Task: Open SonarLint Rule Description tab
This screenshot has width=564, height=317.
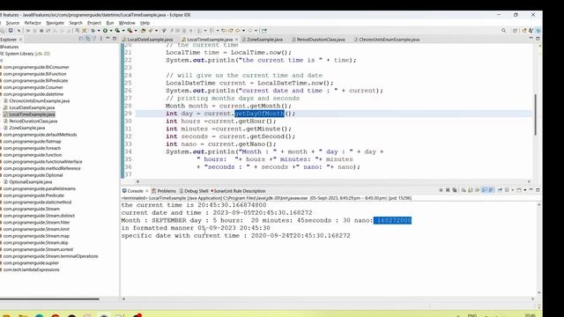Action: 238,191
